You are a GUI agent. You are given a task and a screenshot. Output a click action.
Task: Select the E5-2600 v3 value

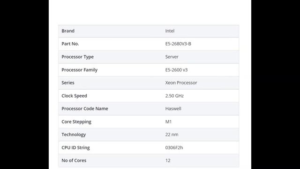pos(176,70)
